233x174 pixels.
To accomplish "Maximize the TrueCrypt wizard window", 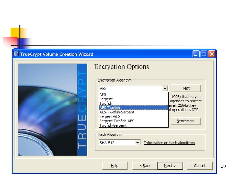I will pos(204,54).
